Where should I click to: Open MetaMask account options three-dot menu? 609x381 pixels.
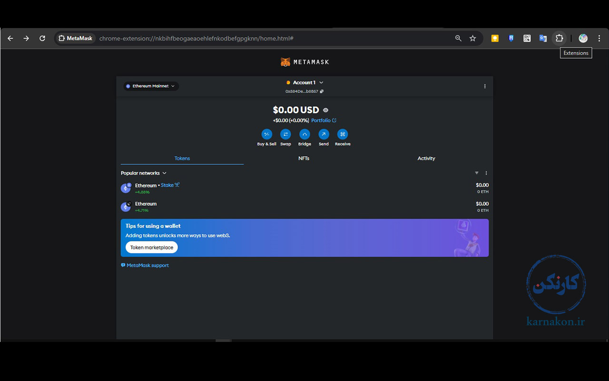[x=485, y=86]
